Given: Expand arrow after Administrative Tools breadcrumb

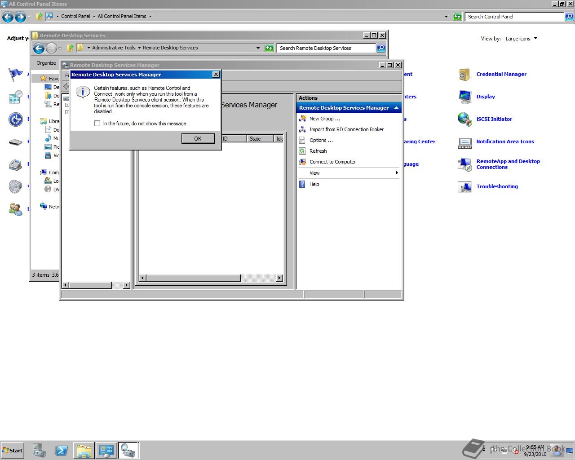Looking at the screenshot, I should (139, 48).
